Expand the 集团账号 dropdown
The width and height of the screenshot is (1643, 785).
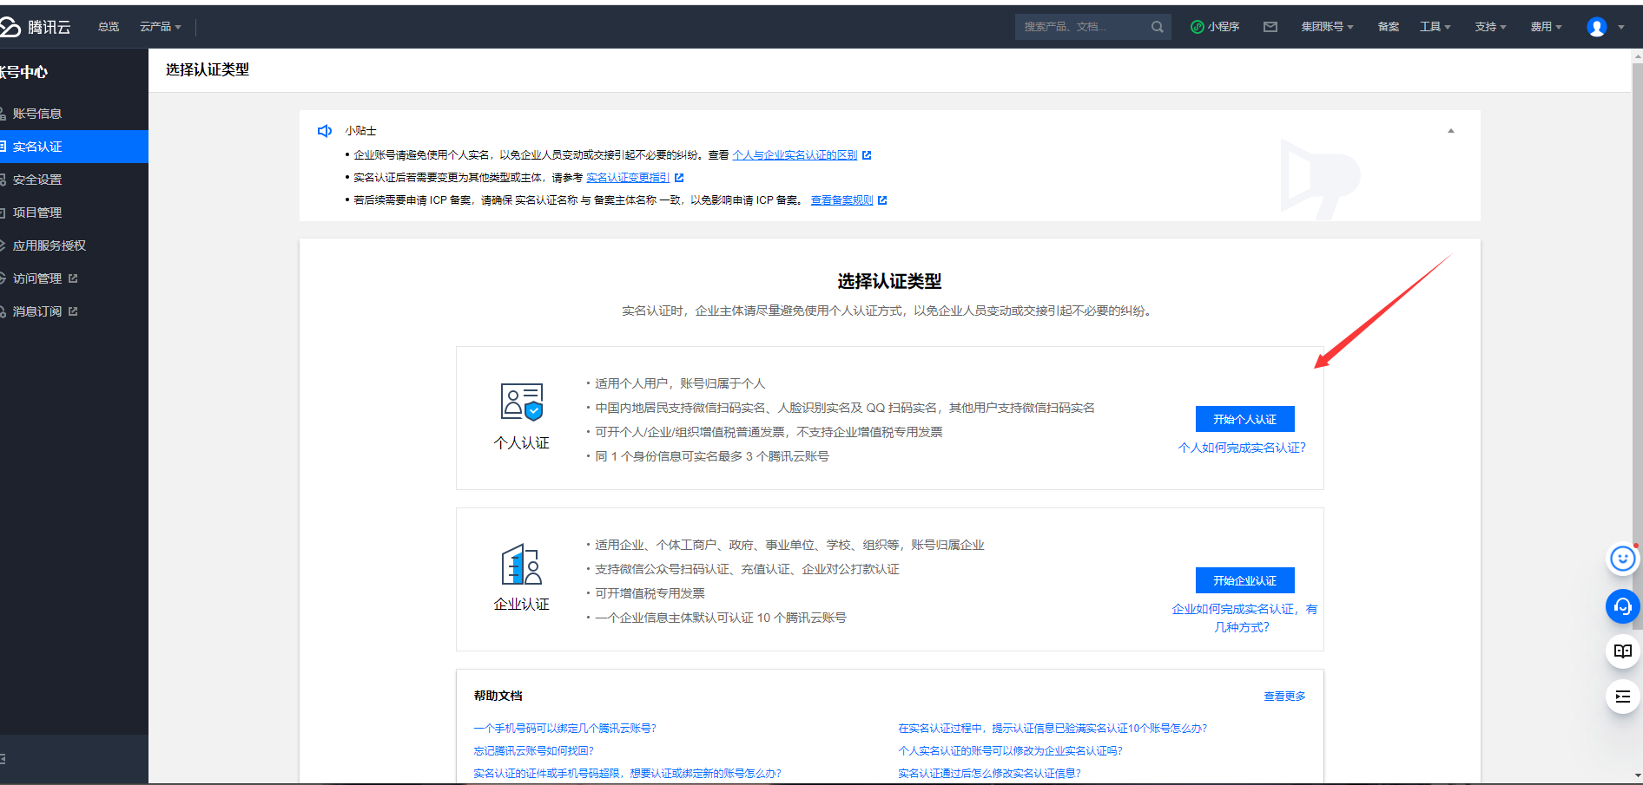(1327, 27)
